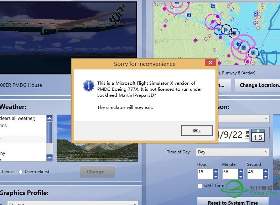280x205 pixels.
Task: Open the Graphics Profile Custom dropdown
Action: coord(73,203)
